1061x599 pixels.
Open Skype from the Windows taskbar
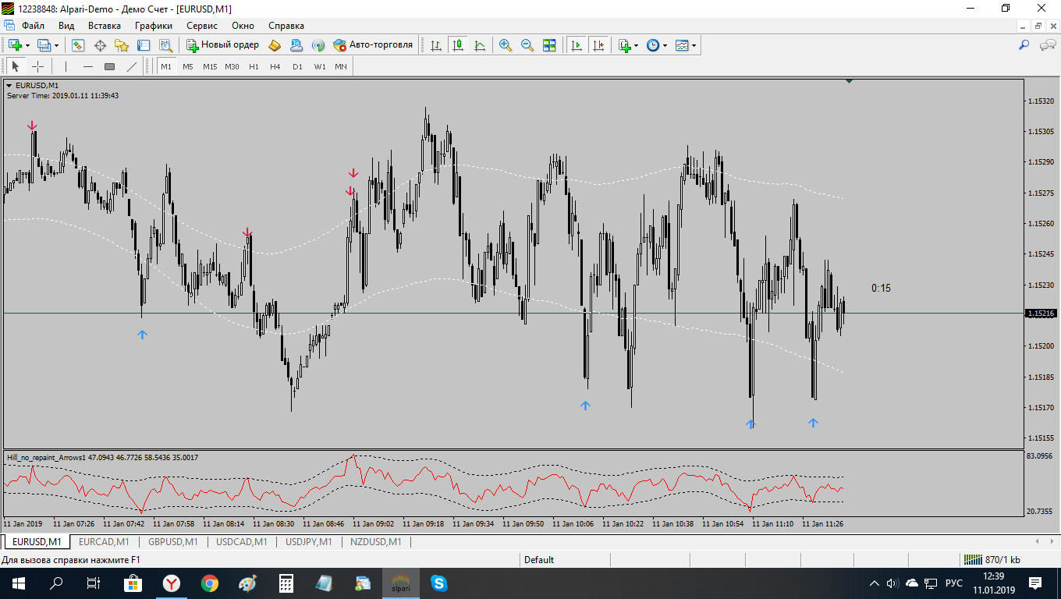(438, 583)
